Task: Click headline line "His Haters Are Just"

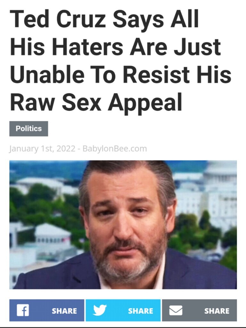Action: (115, 47)
